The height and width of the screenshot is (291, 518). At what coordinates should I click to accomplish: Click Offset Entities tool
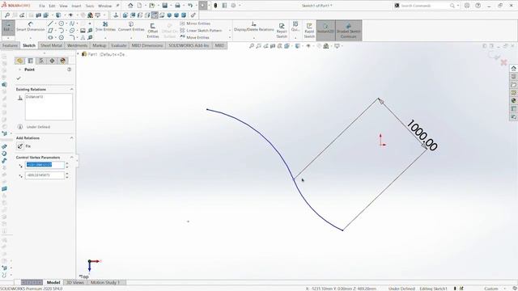coord(153,31)
